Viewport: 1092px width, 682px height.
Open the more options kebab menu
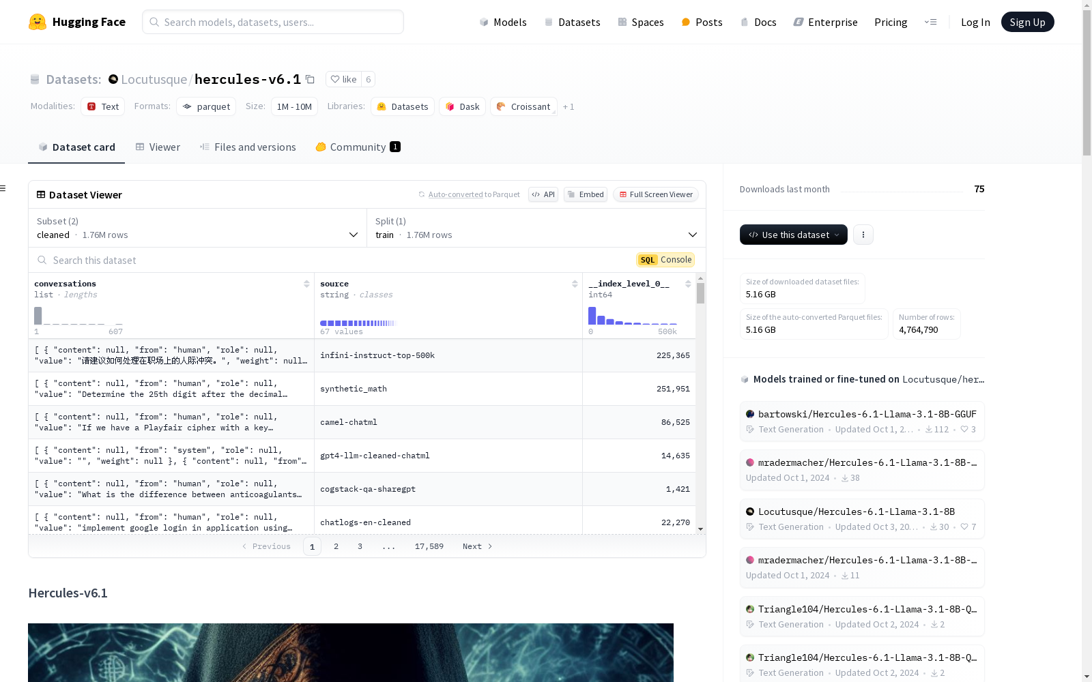(863, 235)
